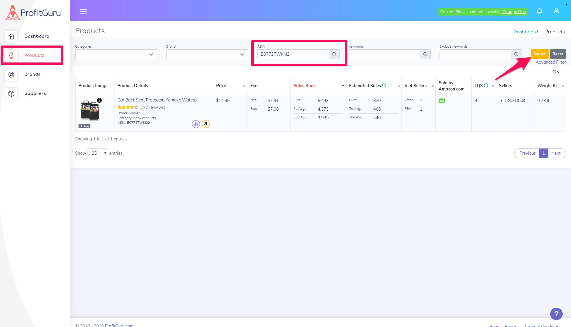
Task: Click the current sales rank 5,443
Action: tap(323, 101)
